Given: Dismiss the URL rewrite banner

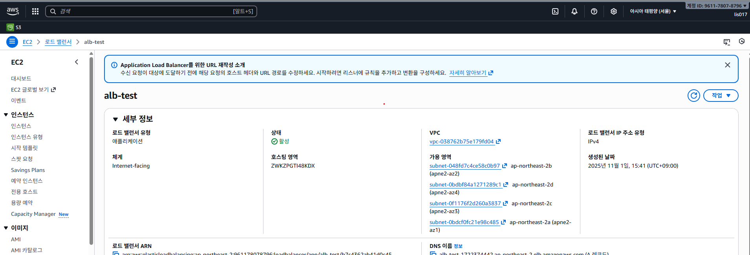Looking at the screenshot, I should coord(728,65).
